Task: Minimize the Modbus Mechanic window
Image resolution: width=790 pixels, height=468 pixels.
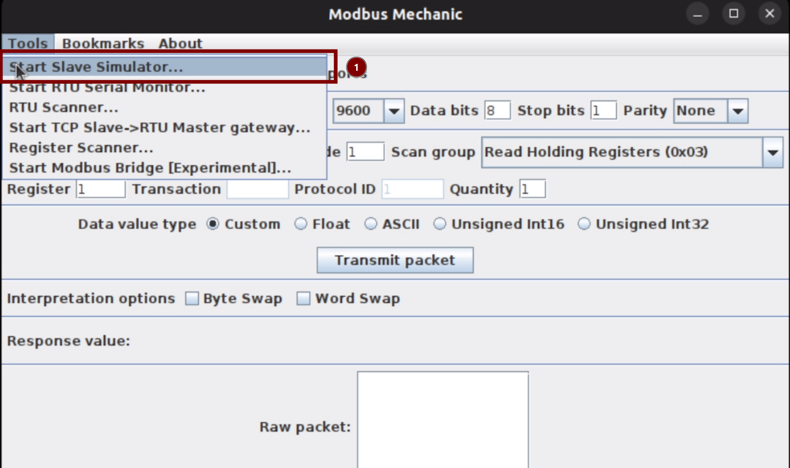Action: point(698,14)
